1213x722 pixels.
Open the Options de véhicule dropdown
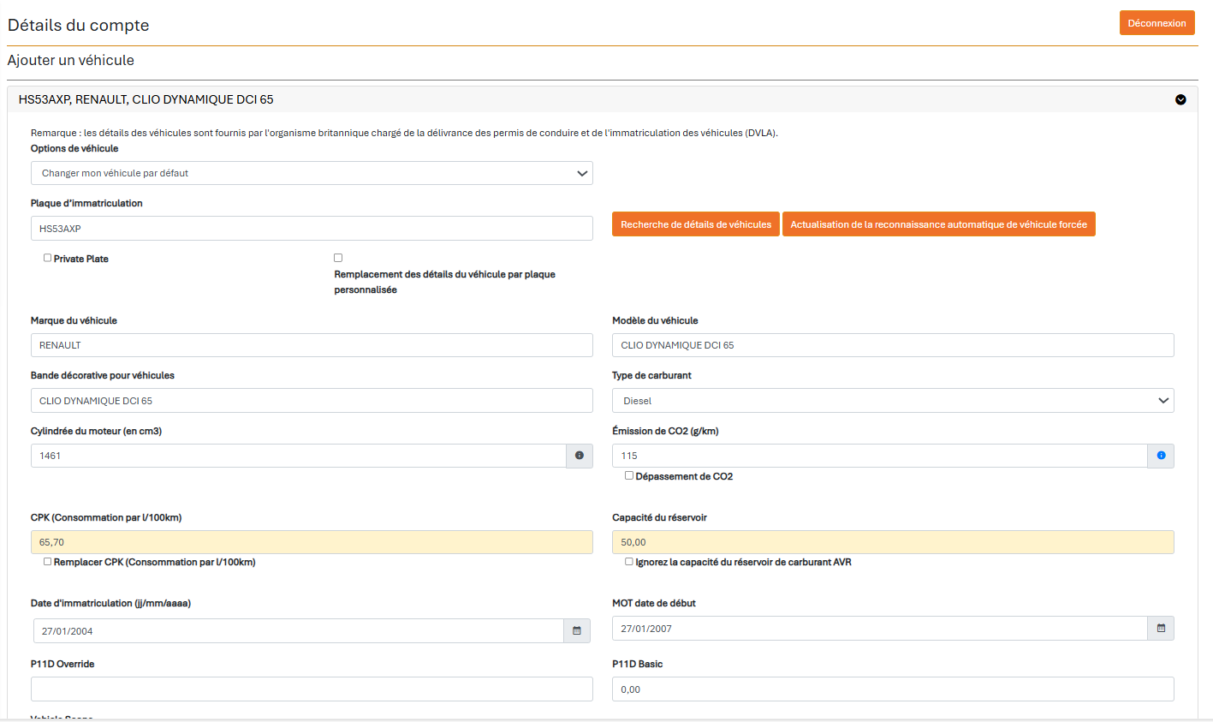point(312,173)
